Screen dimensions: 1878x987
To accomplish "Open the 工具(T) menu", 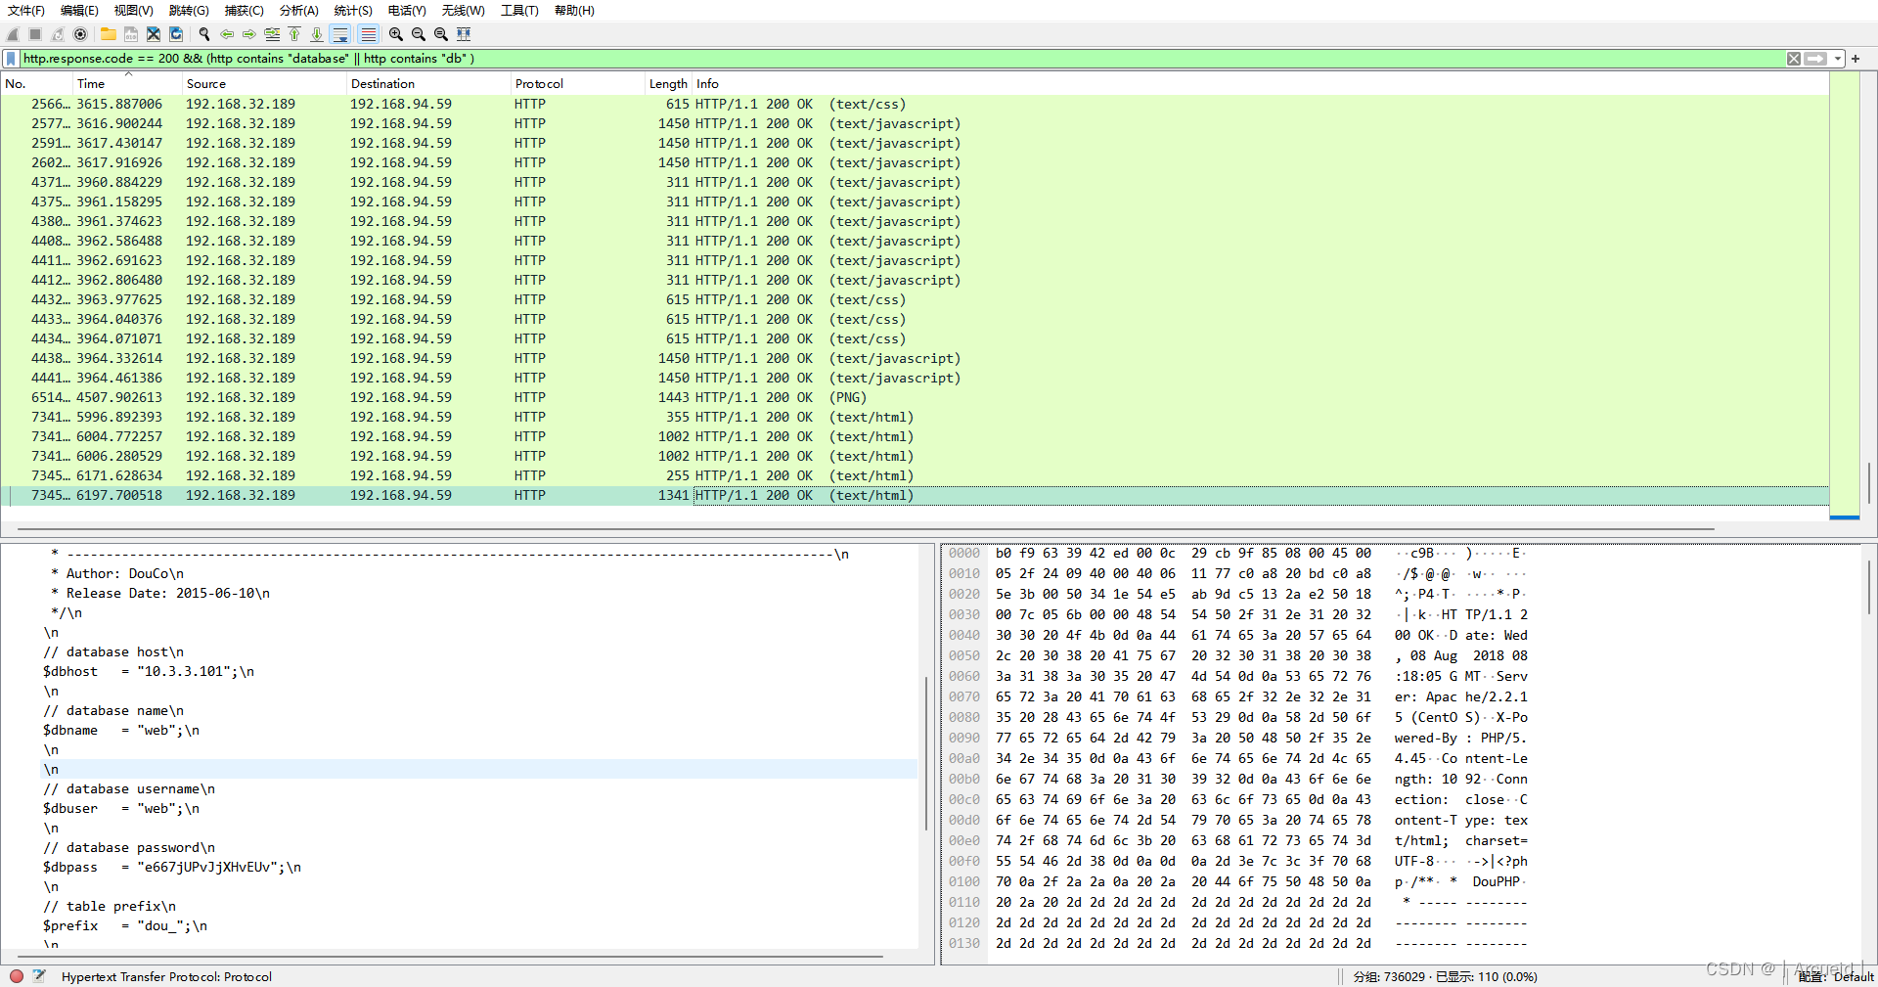I will [519, 11].
